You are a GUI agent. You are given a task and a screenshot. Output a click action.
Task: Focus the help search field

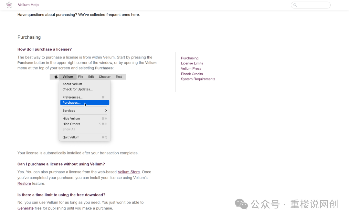[311, 5]
